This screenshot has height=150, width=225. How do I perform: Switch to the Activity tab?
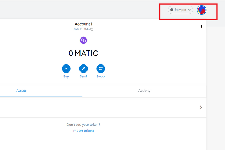pos(144,91)
